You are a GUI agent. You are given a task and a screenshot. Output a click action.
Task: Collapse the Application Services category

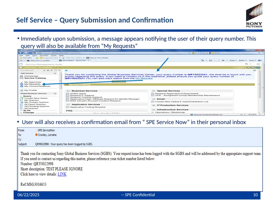click(68, 105)
